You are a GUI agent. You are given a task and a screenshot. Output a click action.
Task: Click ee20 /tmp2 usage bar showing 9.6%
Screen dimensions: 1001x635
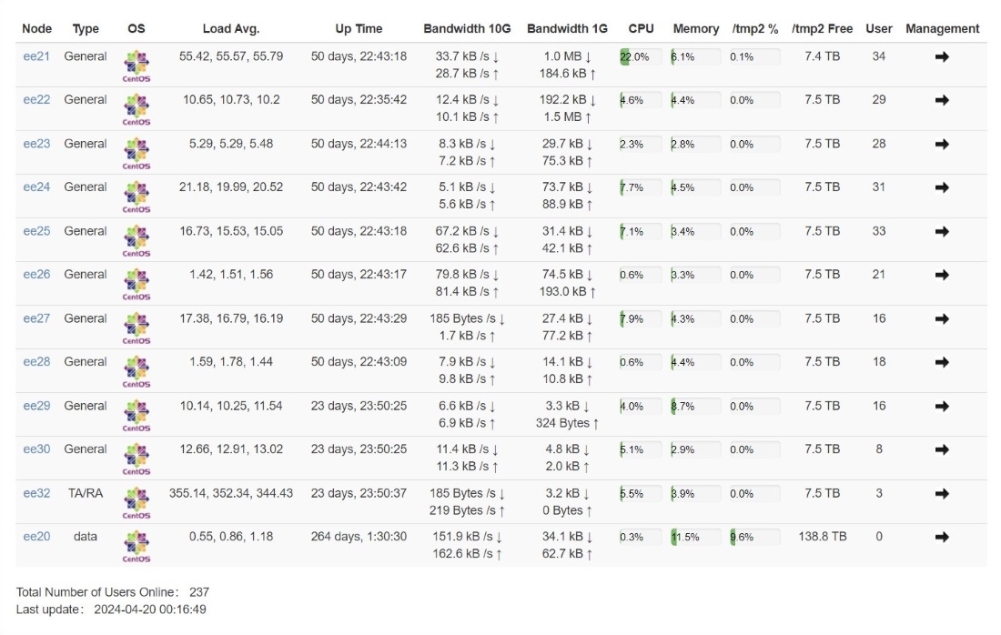[x=755, y=538]
